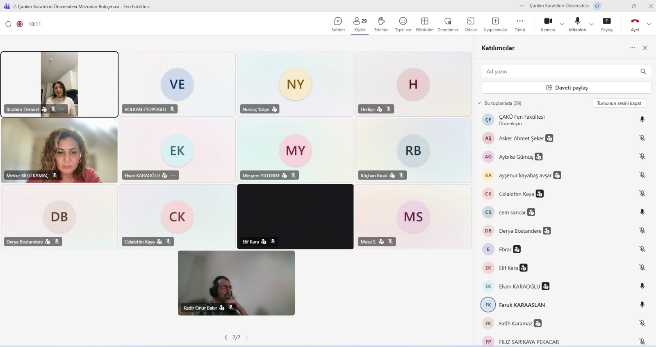Collapse the Bu toplantıda participant list
Image resolution: width=656 pixels, height=347 pixels.
(x=479, y=103)
